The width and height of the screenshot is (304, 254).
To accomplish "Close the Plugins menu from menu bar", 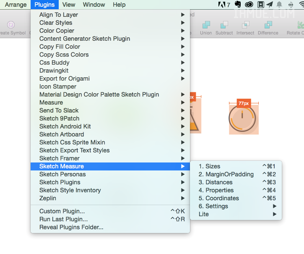I will pyautogui.click(x=44, y=5).
